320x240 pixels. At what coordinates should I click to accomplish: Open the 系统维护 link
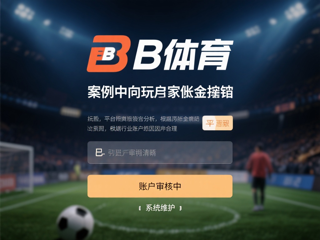[160, 208]
